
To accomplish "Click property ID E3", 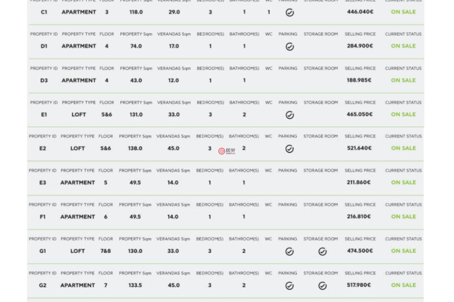I will click(x=43, y=182).
